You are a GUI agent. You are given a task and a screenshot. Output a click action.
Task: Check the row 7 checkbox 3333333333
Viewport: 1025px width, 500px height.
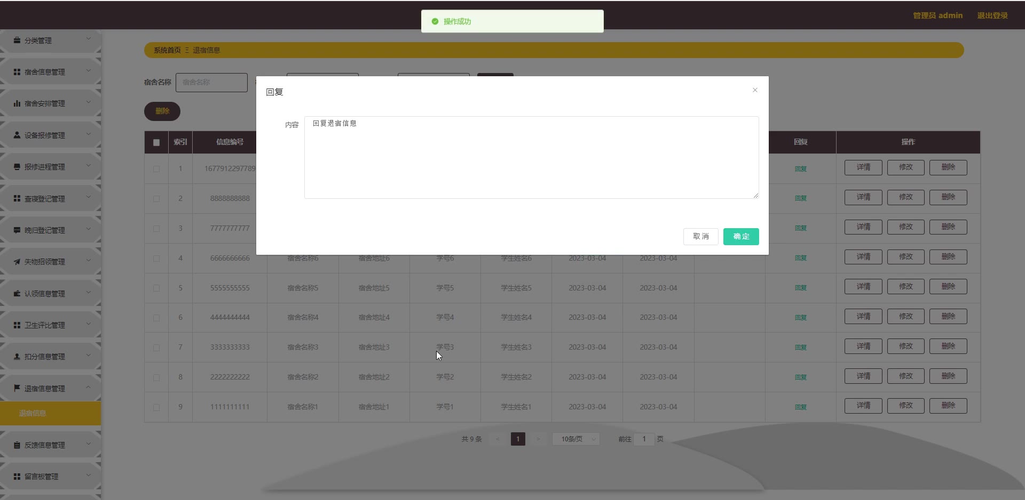pyautogui.click(x=156, y=348)
